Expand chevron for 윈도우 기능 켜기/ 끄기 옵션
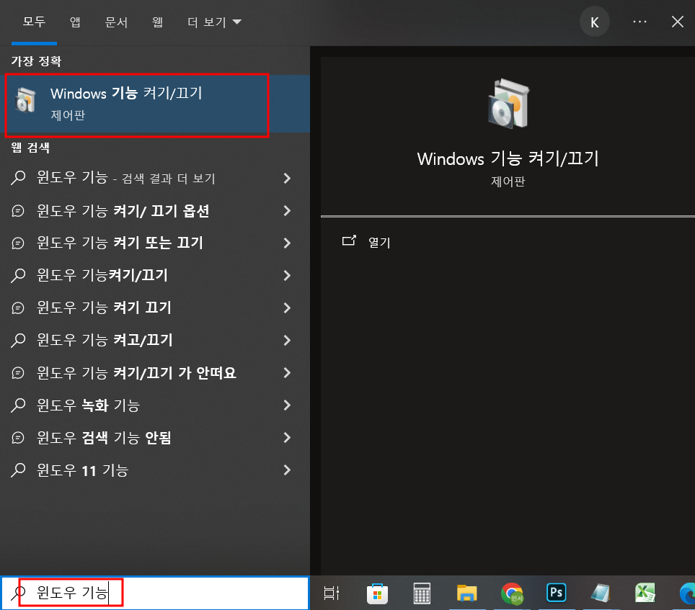 pos(287,211)
